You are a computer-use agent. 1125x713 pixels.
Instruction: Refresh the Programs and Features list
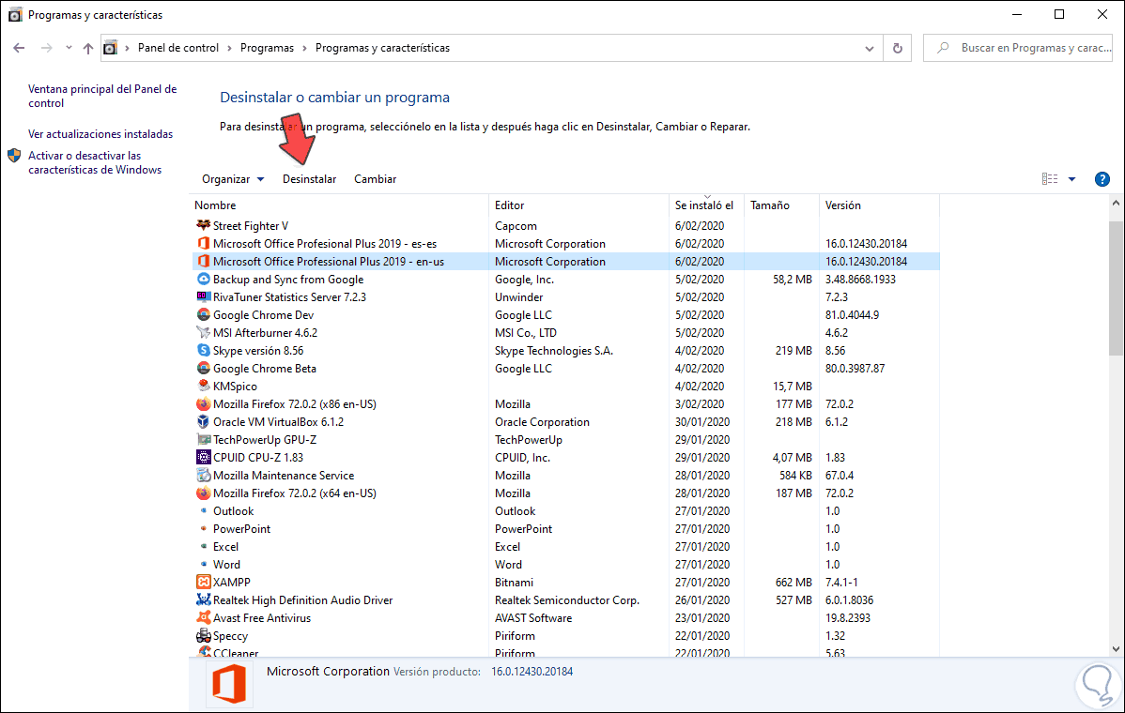pos(897,48)
